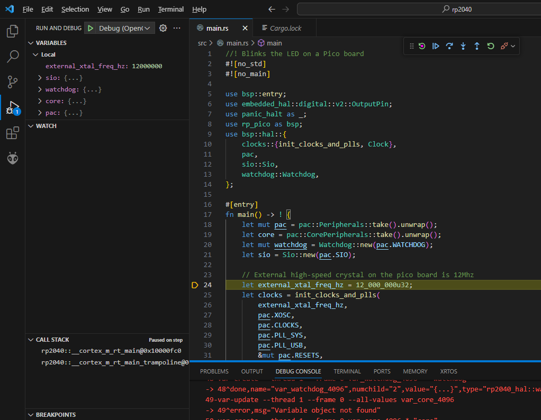Open the Explorer view in activity bar

[x=12, y=31]
